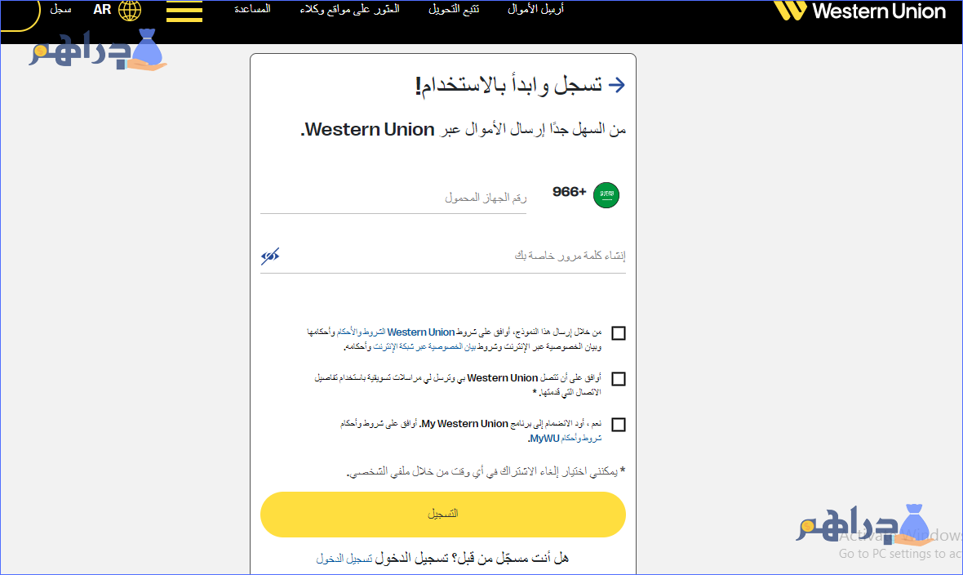Click the yellow التسجيل register button

coord(443,514)
